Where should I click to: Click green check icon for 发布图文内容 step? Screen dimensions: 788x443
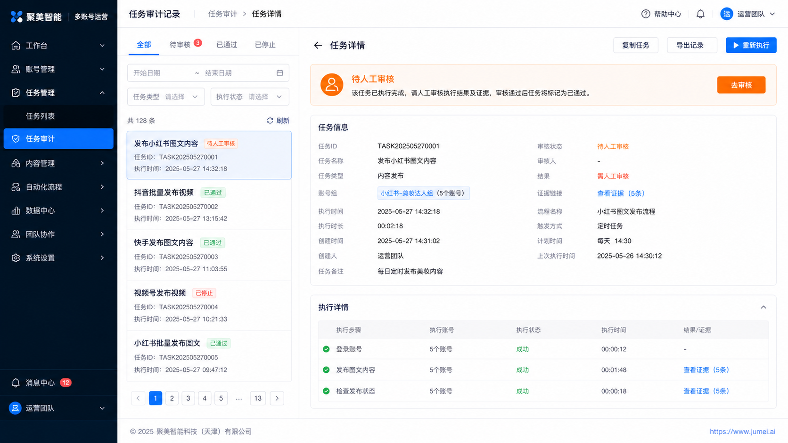pyautogui.click(x=326, y=370)
